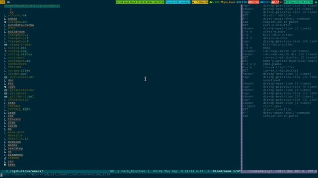Click the process count status segment
This screenshot has height=178, width=318.
pos(178,2)
